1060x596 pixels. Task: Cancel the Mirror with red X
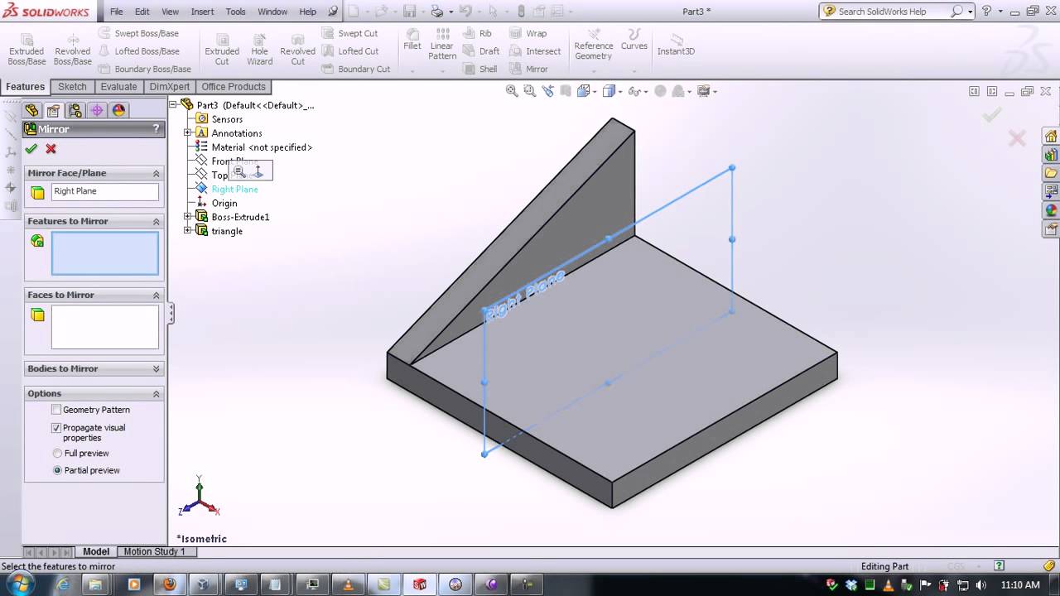[x=51, y=149]
